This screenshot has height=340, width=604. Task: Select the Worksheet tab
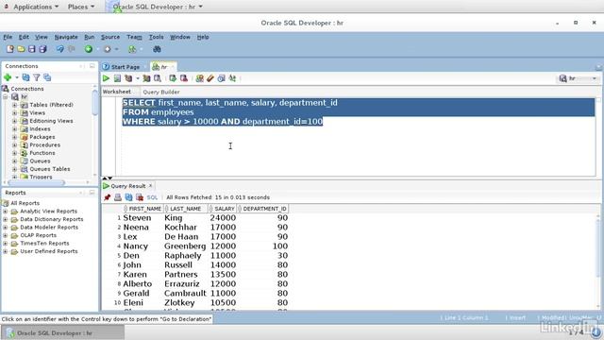tap(117, 92)
